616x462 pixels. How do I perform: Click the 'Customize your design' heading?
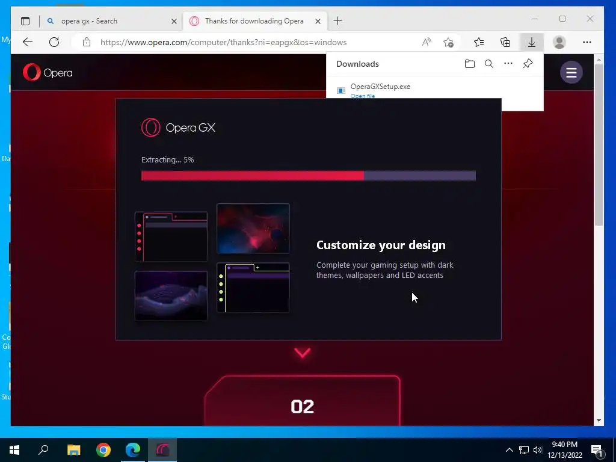pyautogui.click(x=381, y=245)
